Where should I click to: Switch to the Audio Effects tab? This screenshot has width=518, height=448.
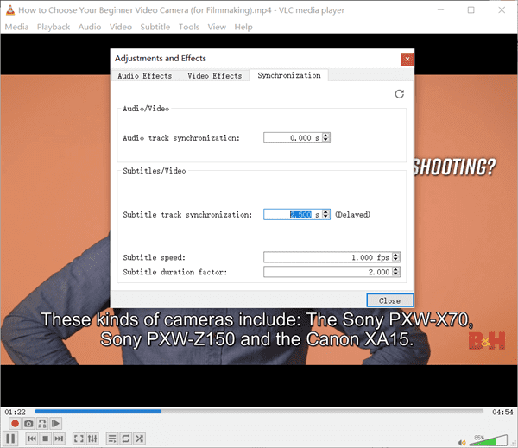(145, 76)
